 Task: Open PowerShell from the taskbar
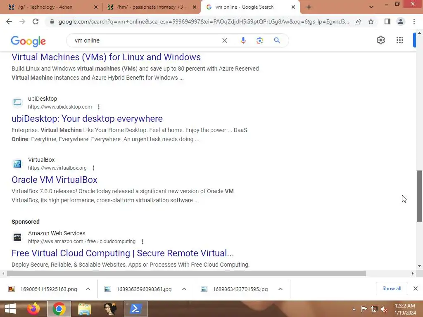click(x=135, y=309)
